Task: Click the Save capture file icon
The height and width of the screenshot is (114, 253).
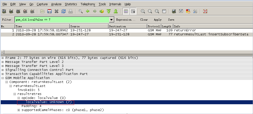Action: click(49, 11)
